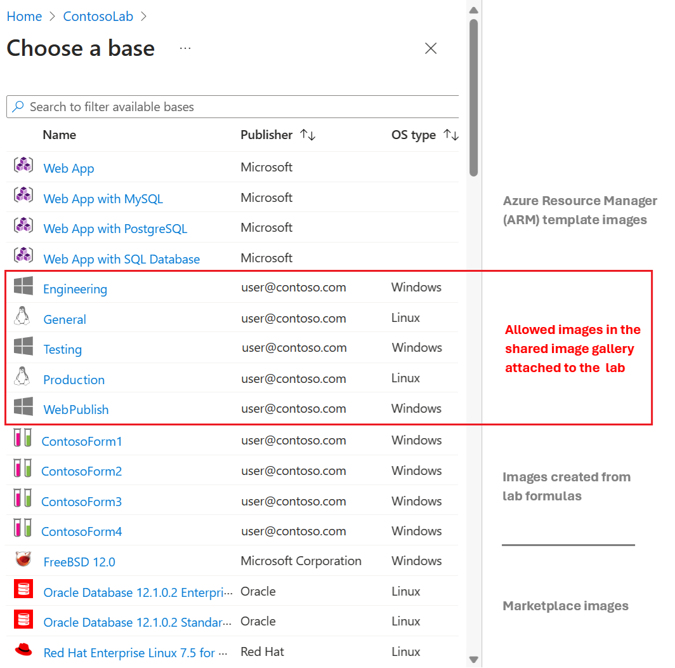
Task: Click the Web App template icon
Action: click(23, 165)
